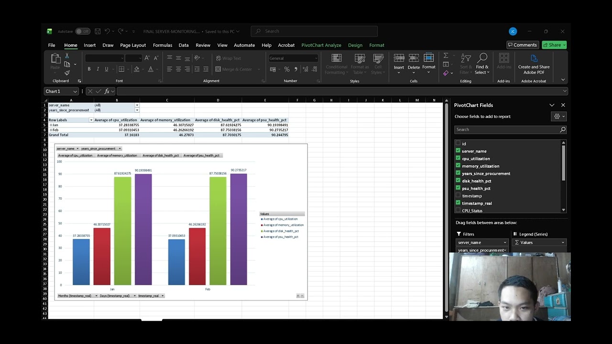This screenshot has height=344, width=612.
Task: Apply Bold formatting
Action: [x=89, y=69]
